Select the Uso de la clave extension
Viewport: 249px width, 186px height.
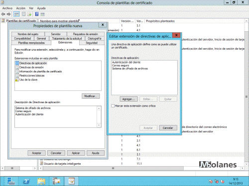point(28,80)
